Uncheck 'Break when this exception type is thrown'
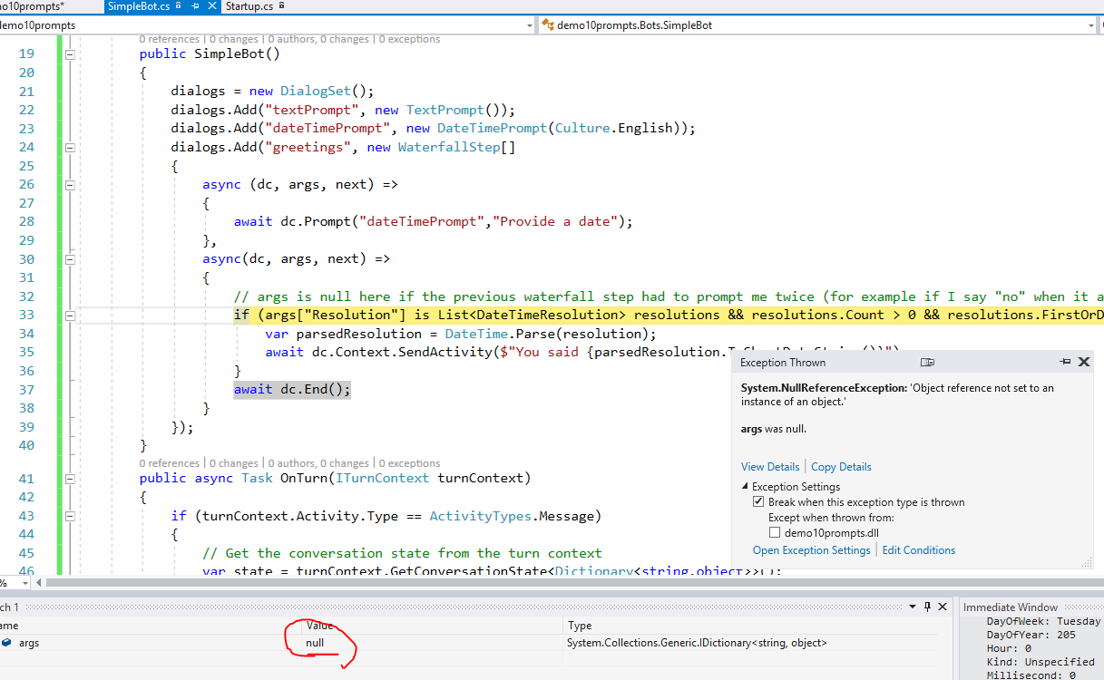 pos(758,500)
